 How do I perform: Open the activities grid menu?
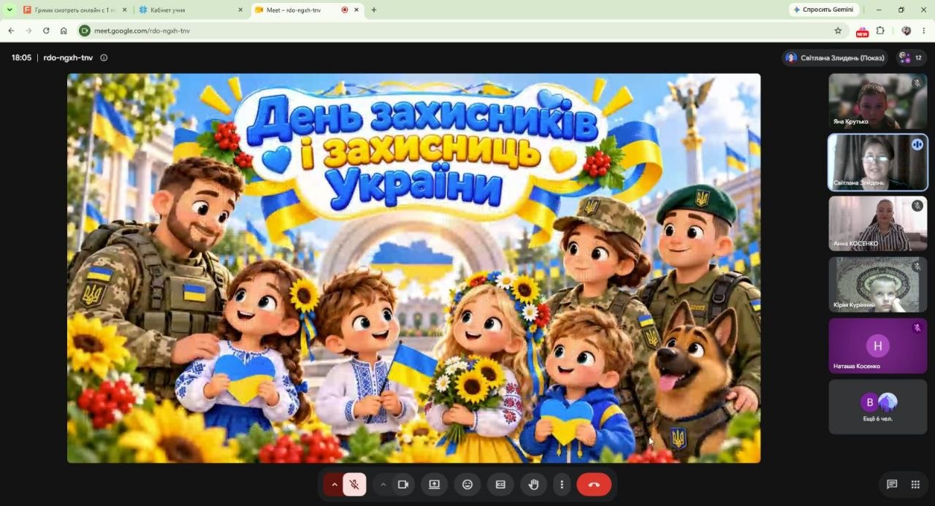coord(915,484)
